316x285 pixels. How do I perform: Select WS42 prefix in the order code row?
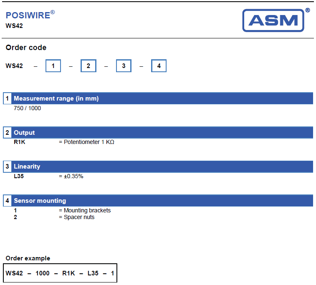14,66
